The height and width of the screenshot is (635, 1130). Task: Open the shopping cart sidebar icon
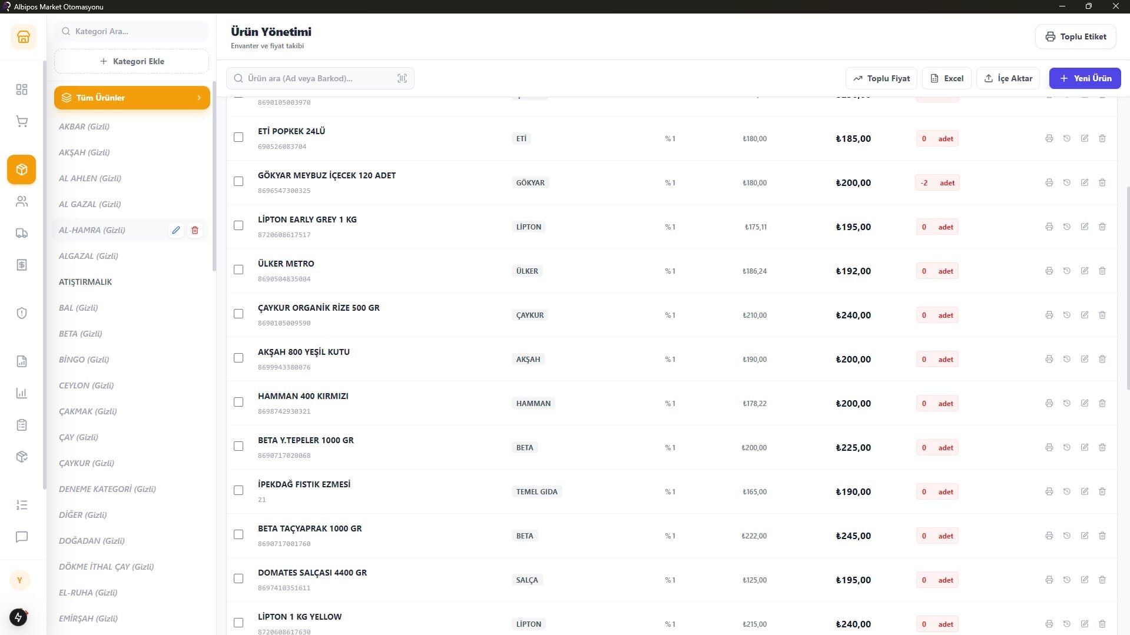click(x=22, y=122)
